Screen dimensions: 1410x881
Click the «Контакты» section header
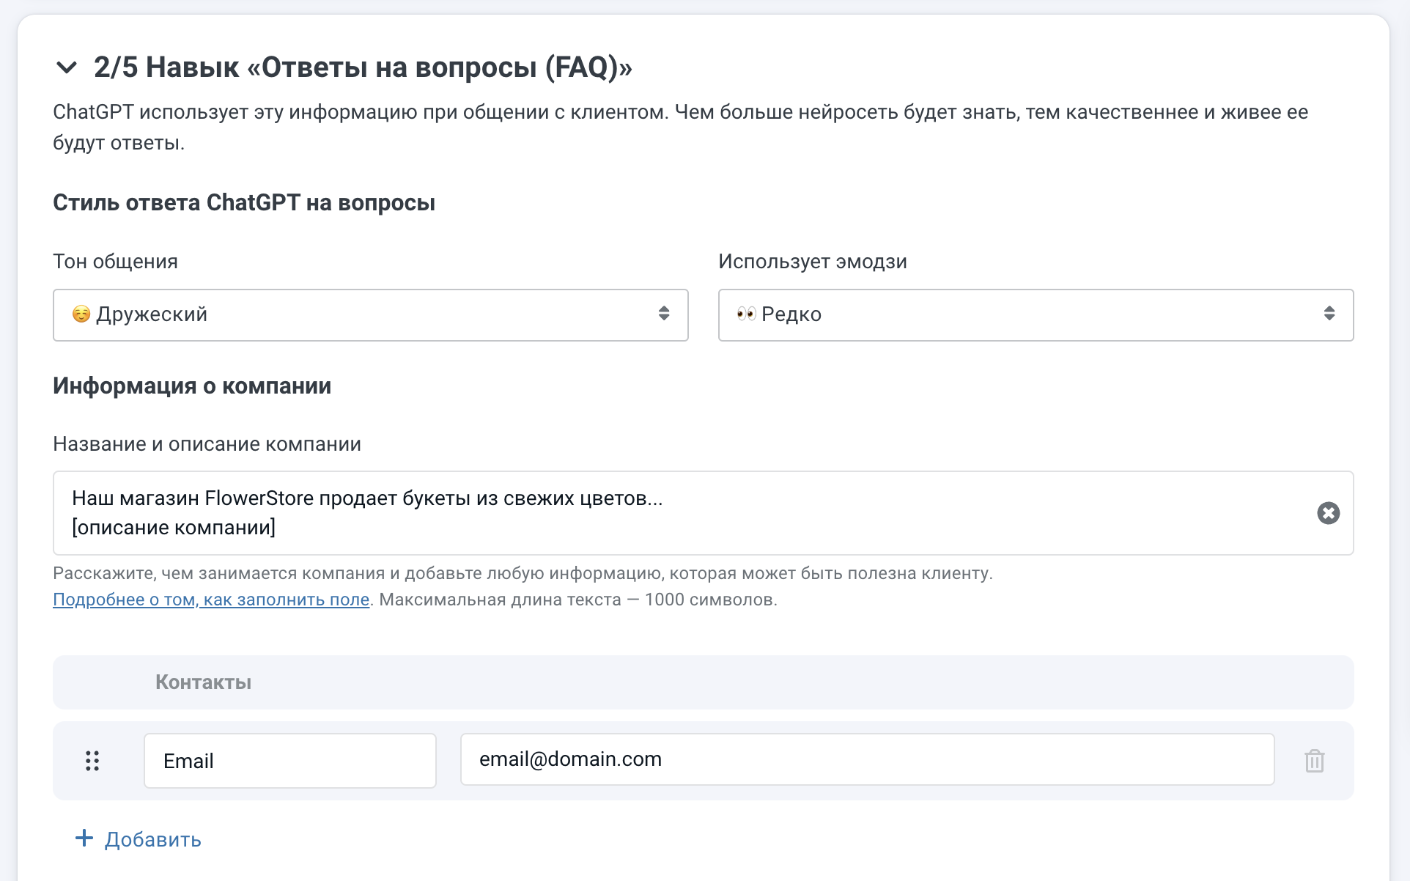tap(203, 682)
